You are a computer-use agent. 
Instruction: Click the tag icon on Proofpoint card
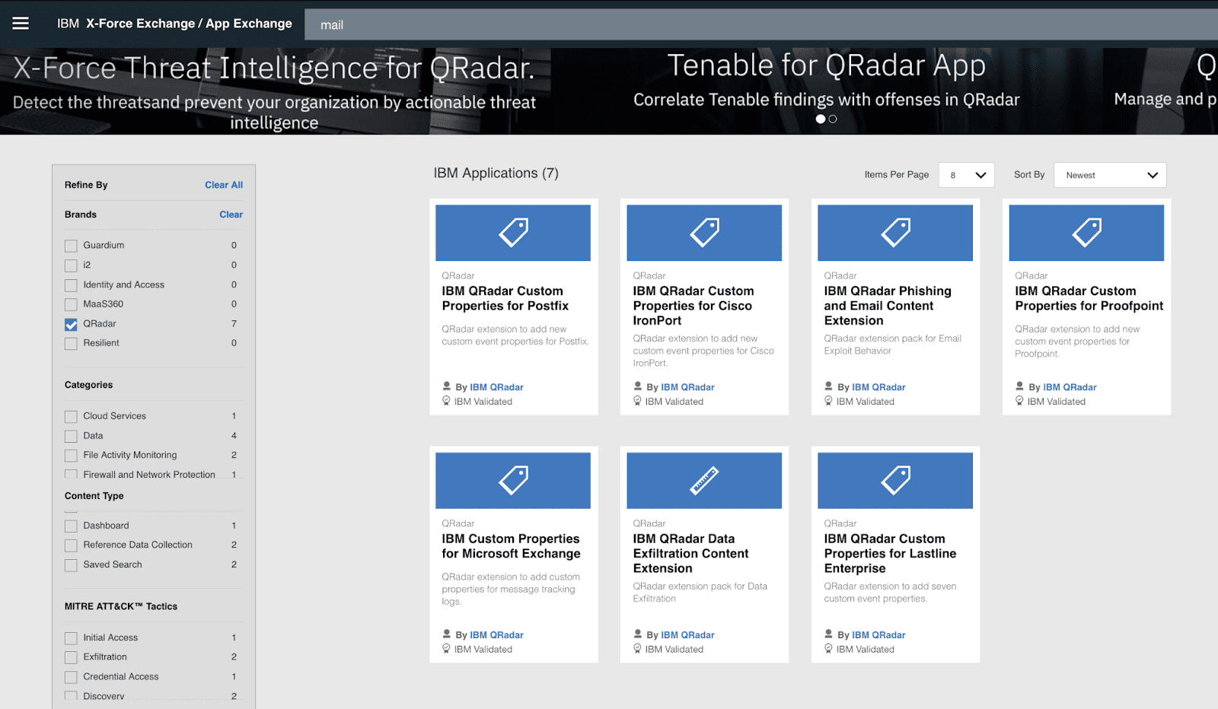click(x=1086, y=233)
